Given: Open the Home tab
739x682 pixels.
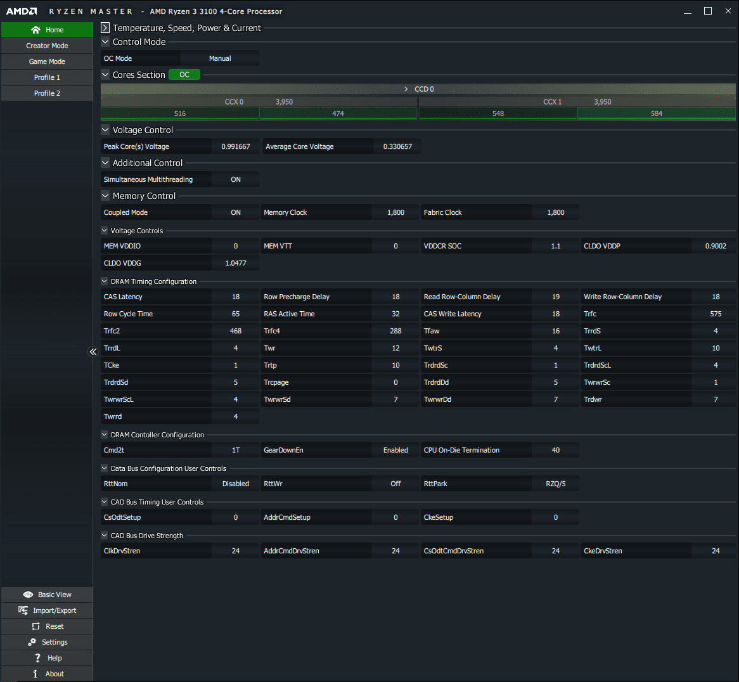Looking at the screenshot, I should pyautogui.click(x=47, y=30).
